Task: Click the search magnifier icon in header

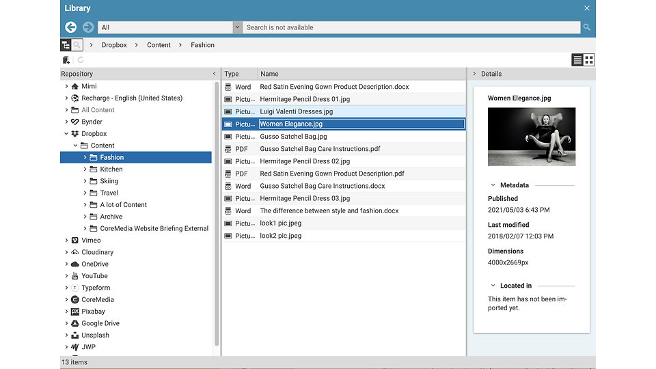Action: coord(587,27)
